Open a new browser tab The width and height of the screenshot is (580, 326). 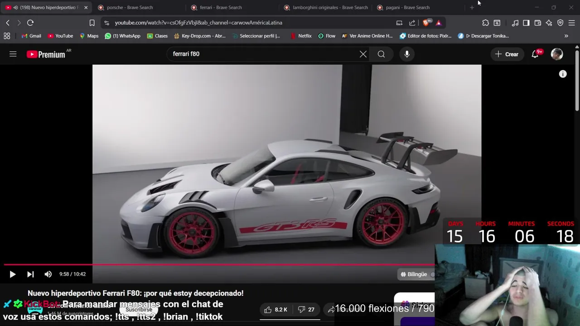click(472, 7)
